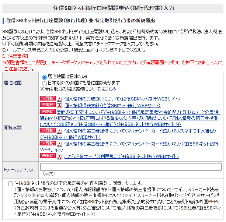The image size is (226, 222).
Task: Click the red '【ご注意事項】' heading
Action: tap(15, 56)
